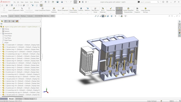Switch to the Evaluate tab
Viewport: 181px width, 102px height.
[30, 16]
